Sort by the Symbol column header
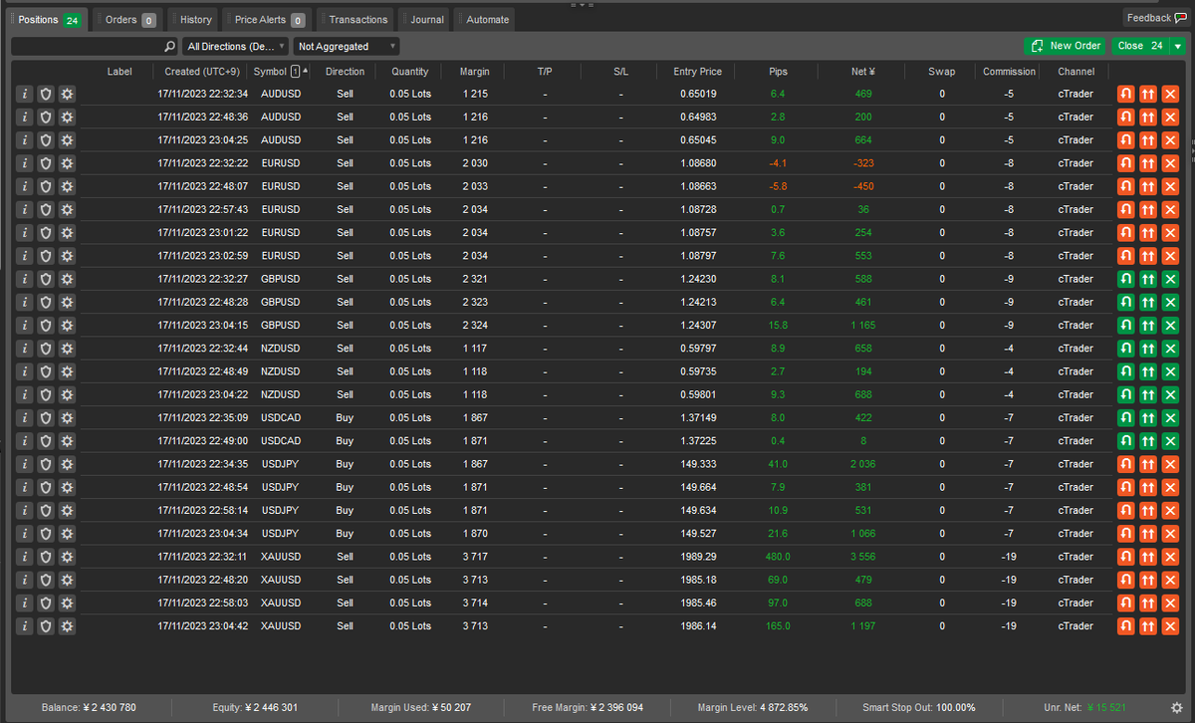 (x=269, y=72)
